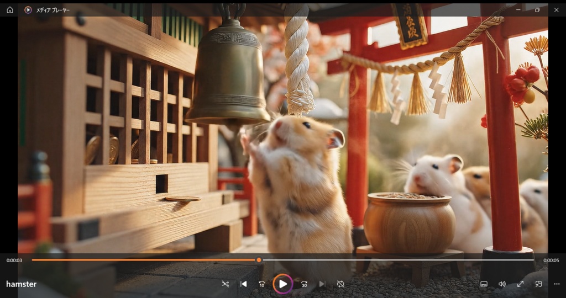Close the Media Player window
The image size is (566, 298).
click(556, 10)
